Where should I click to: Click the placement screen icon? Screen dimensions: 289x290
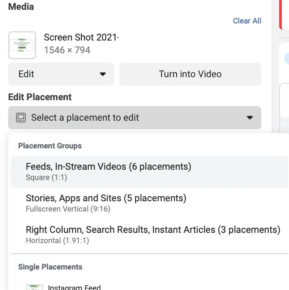click(x=21, y=118)
